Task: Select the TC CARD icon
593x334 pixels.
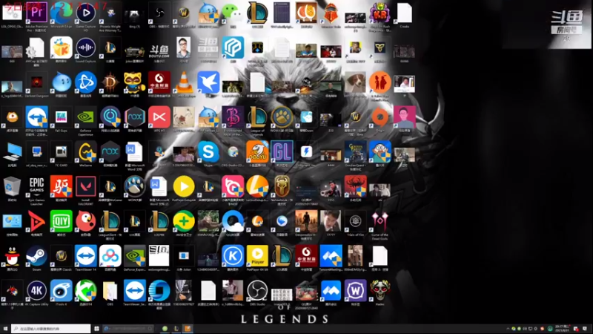Action: pos(62,152)
